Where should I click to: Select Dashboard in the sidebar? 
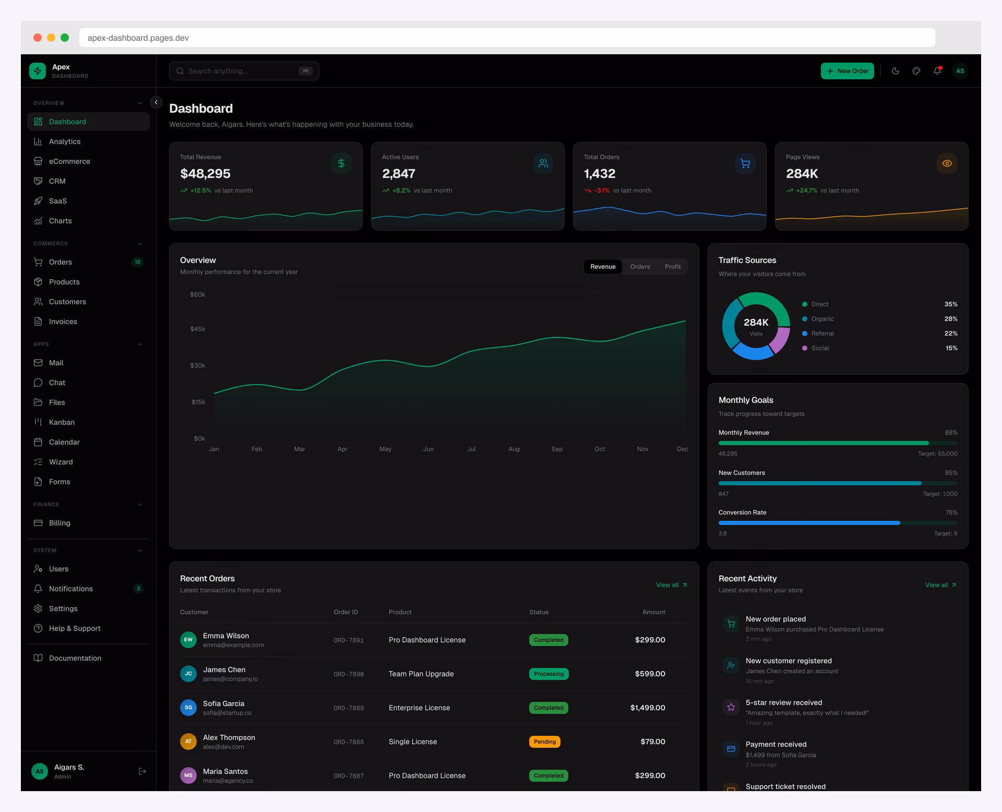click(88, 122)
